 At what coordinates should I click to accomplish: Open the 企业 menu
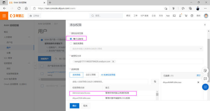[154, 16]
